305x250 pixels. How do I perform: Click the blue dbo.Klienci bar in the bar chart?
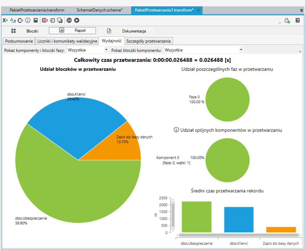click(239, 220)
